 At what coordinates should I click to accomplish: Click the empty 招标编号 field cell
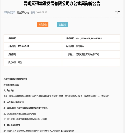click(33, 38)
